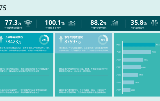Click the 78423万 amount
160x101 pixels.
pos(13,42)
